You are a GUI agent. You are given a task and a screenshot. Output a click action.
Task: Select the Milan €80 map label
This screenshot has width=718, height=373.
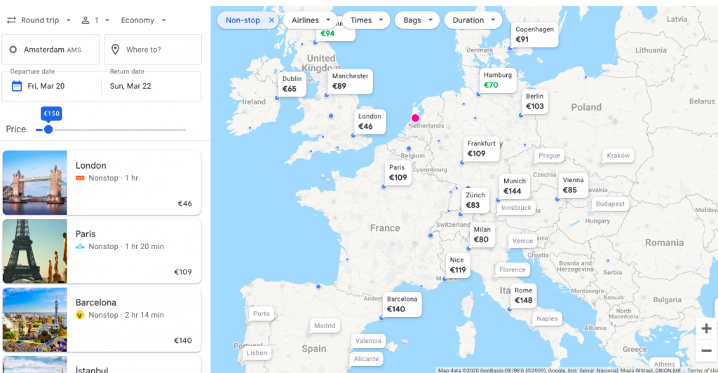tap(482, 234)
